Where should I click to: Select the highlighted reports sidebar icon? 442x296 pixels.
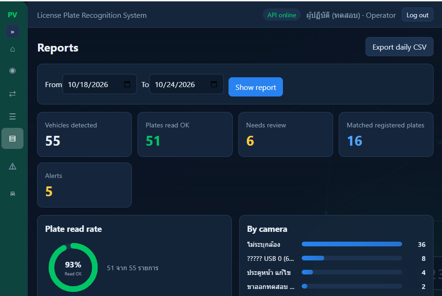(12, 139)
